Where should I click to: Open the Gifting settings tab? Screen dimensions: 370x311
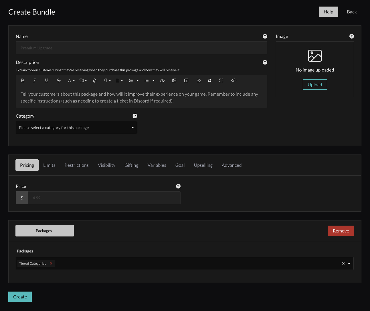pos(131,165)
